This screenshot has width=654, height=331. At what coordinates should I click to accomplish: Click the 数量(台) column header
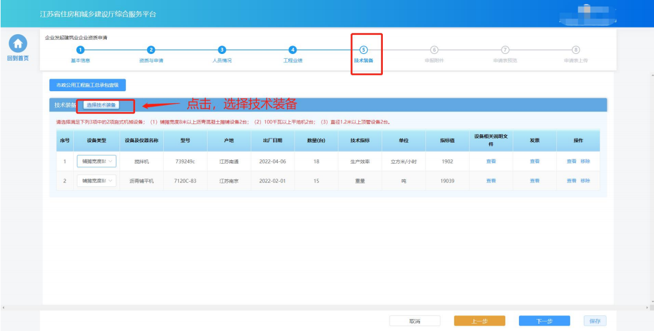click(317, 140)
